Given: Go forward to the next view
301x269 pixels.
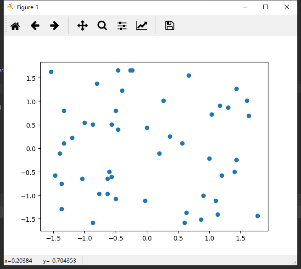Looking at the screenshot, I should click(x=54, y=26).
